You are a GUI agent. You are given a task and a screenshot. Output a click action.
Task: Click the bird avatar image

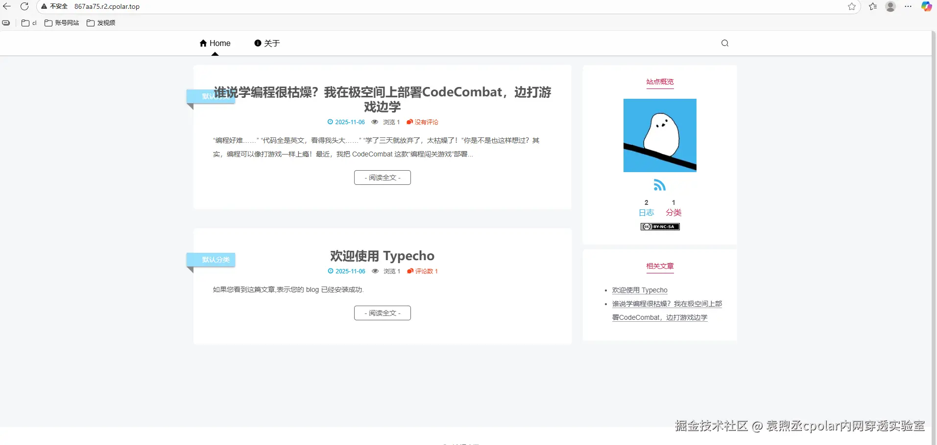pos(660,135)
